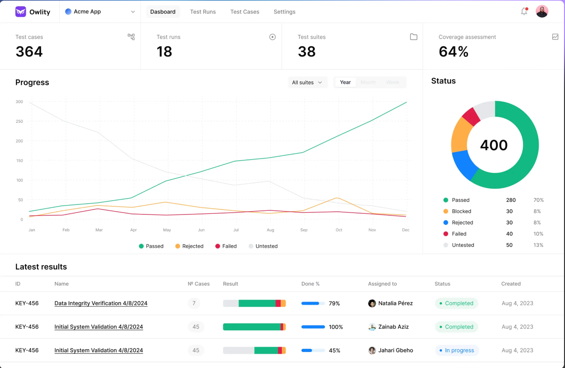Toggle the Untested series in chart legend
The image size is (565, 368).
click(263, 246)
